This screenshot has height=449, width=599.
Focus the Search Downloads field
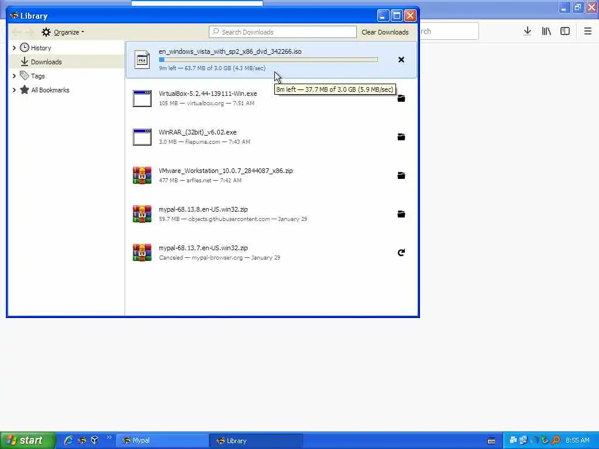click(x=283, y=32)
